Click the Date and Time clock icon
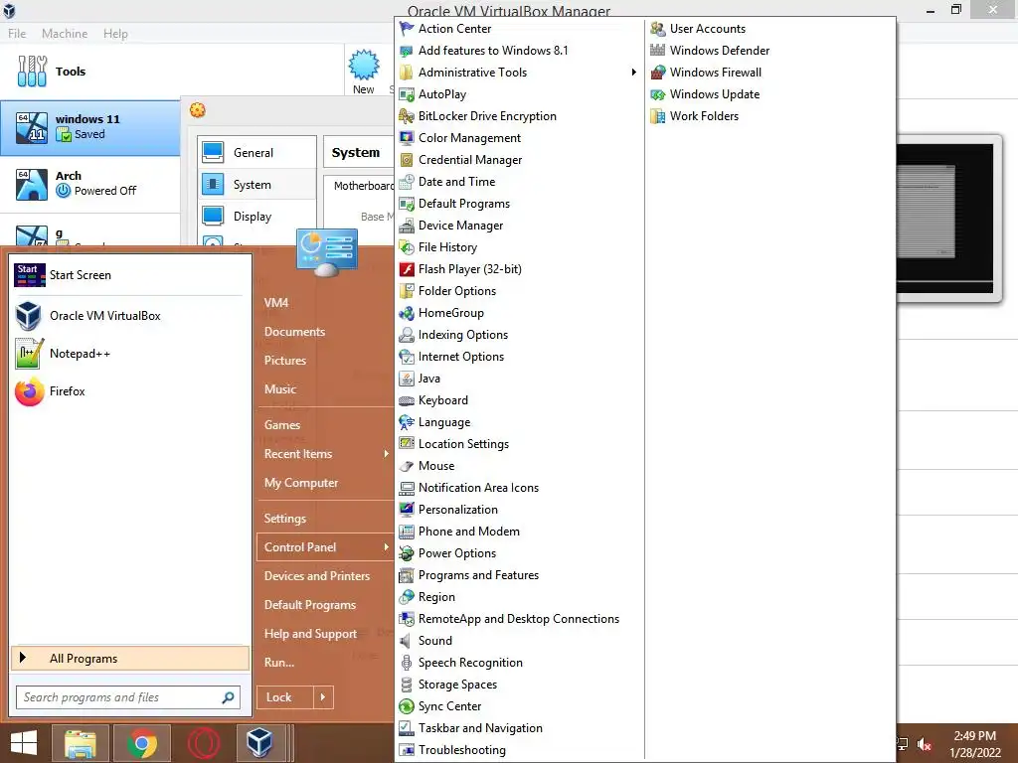Viewport: 1018px width, 763px height. tap(407, 182)
